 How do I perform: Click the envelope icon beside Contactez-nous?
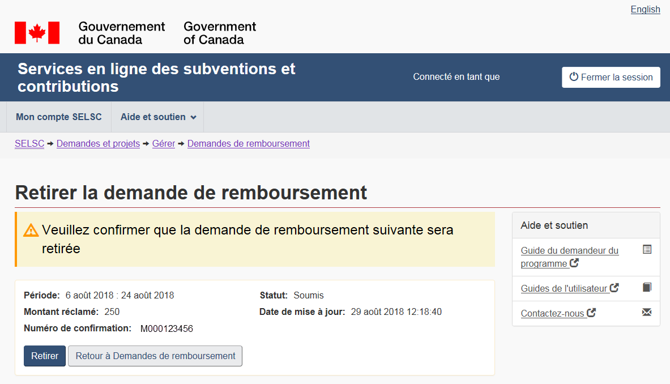tap(647, 312)
